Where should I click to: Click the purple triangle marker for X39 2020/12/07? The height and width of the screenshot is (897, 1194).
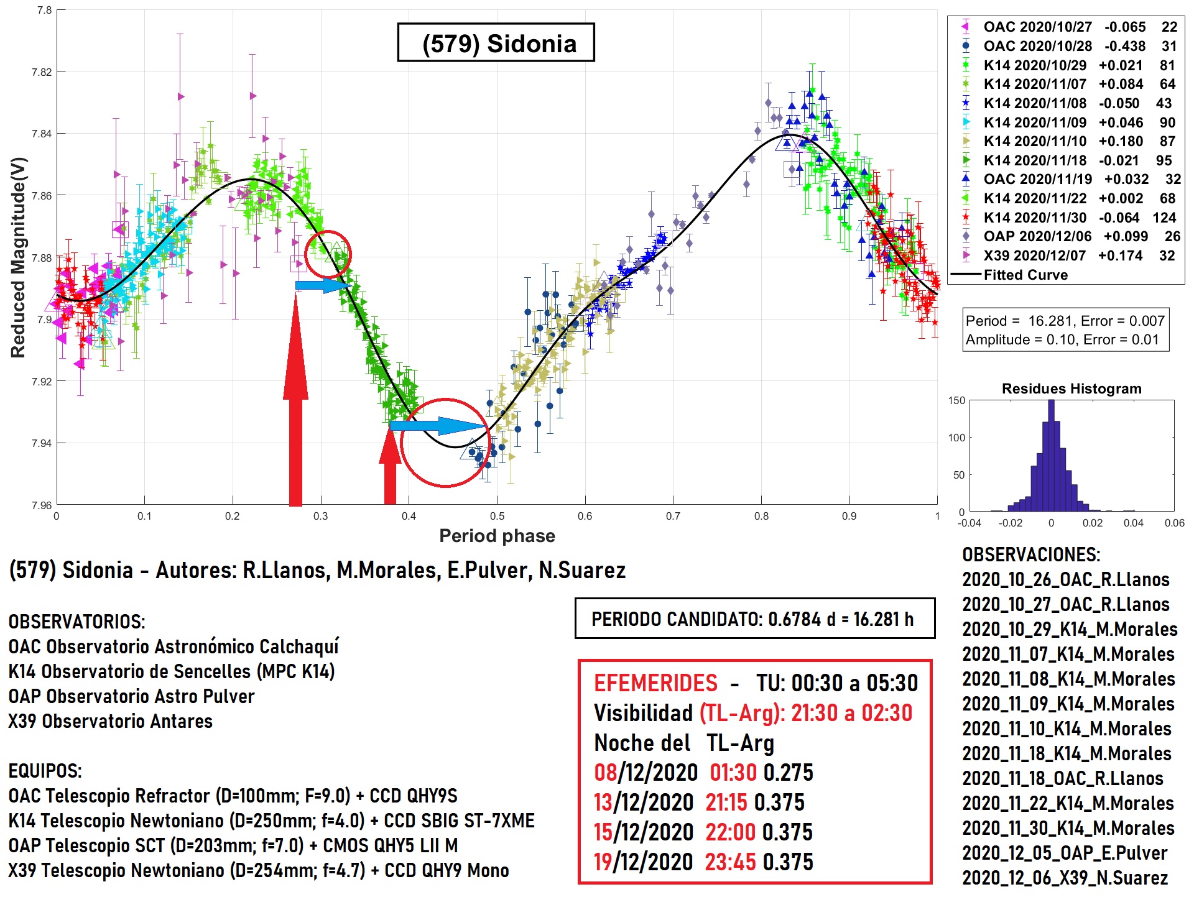point(965,255)
